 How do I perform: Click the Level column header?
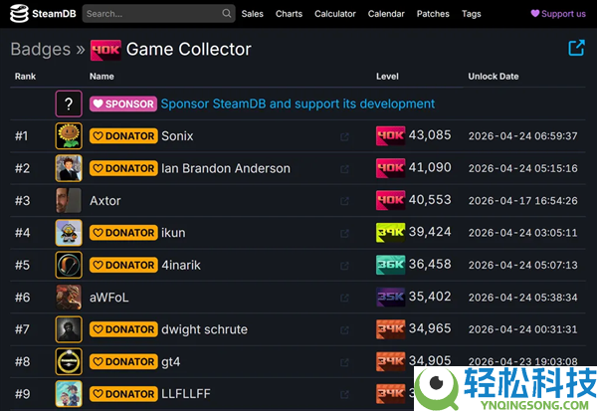coord(387,77)
